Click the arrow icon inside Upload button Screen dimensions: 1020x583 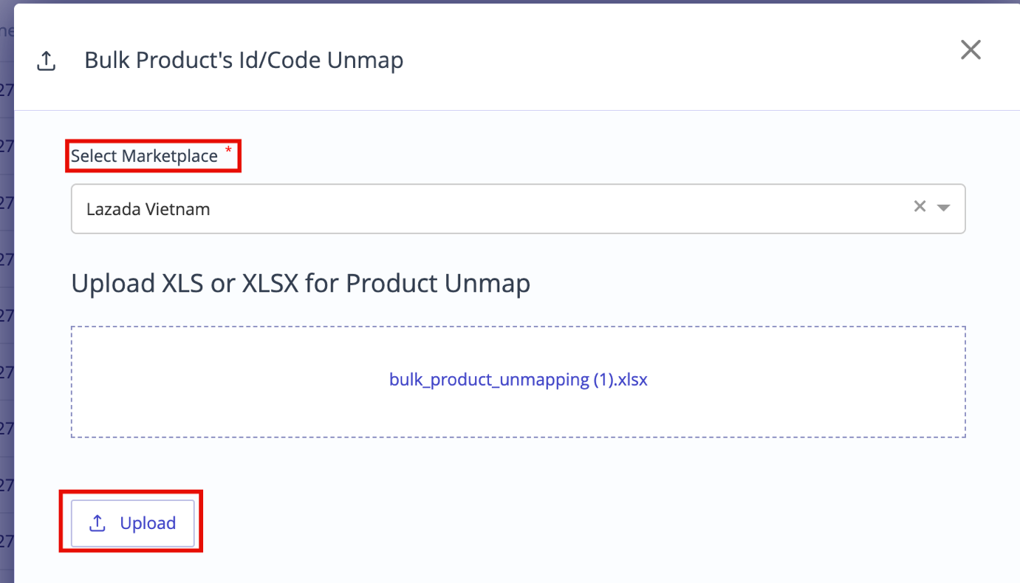tap(97, 523)
